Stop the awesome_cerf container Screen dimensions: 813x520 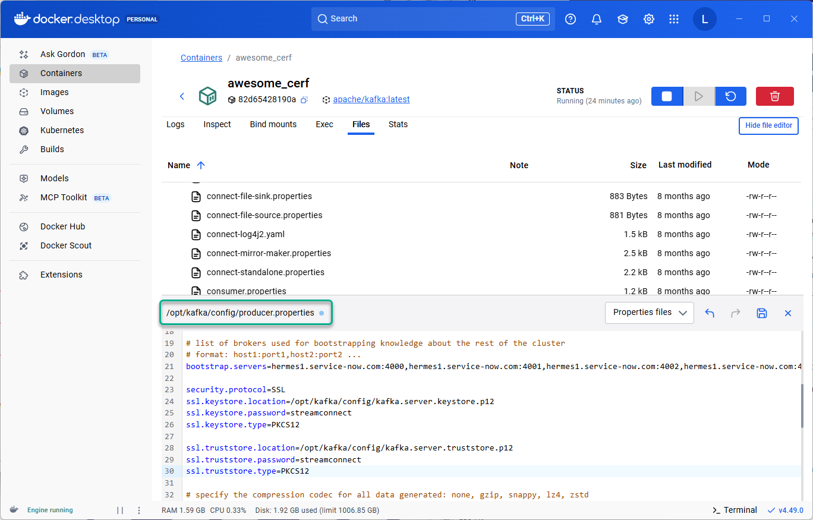pos(667,96)
